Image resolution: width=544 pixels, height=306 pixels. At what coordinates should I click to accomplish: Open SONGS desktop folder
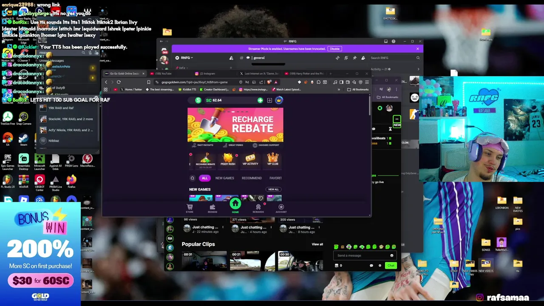(x=486, y=245)
